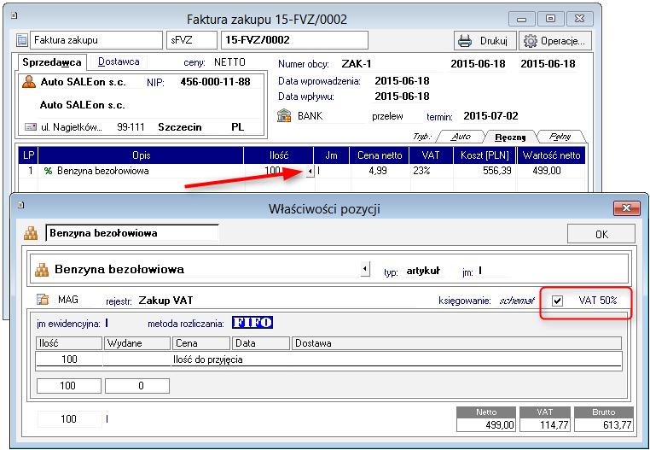Viewport: 650px width, 450px height.
Task: Click the article boxes icon in the details panel
Action: [x=42, y=270]
